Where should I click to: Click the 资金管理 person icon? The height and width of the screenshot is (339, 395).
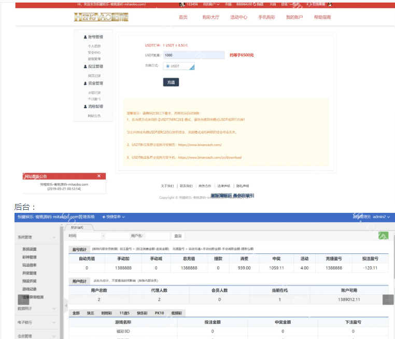(x=86, y=83)
